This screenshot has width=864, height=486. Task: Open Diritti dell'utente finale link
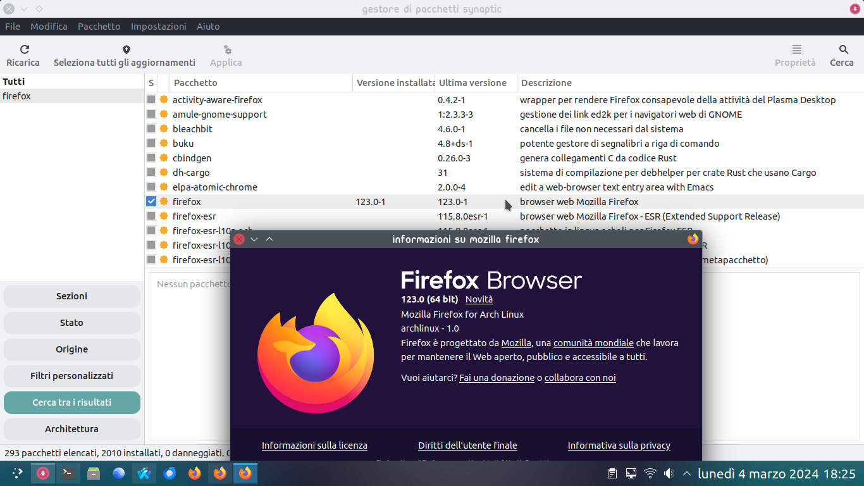click(x=467, y=445)
